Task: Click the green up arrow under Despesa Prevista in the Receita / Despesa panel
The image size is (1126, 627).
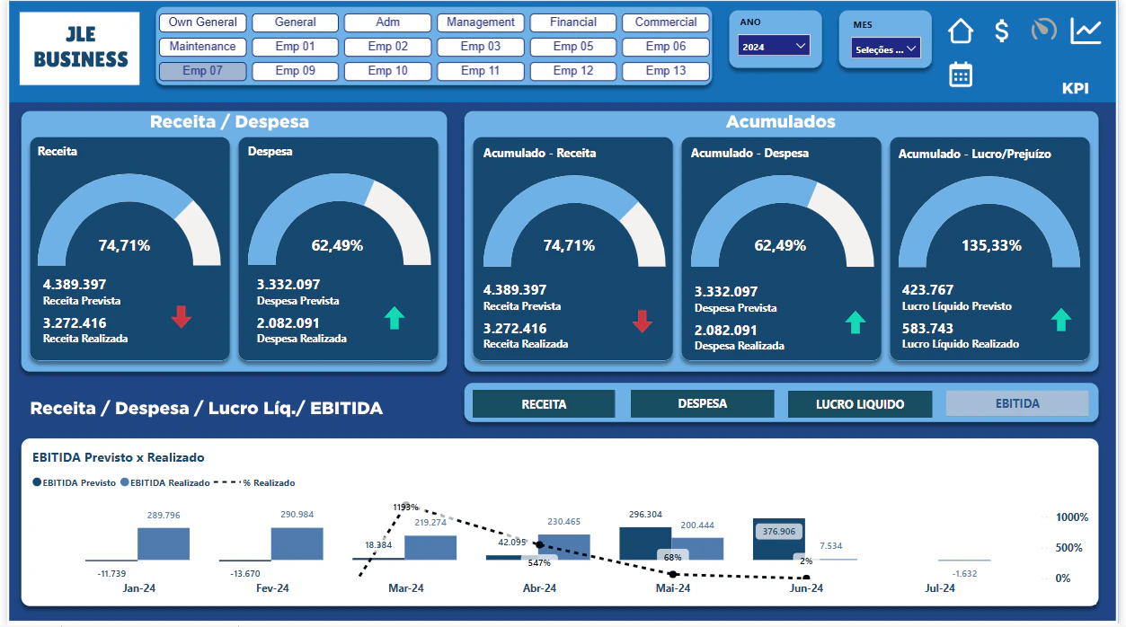Action: click(395, 317)
